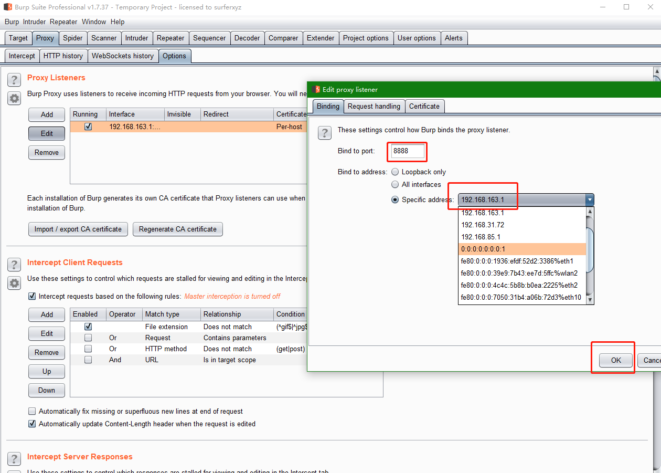Choose 192.168.85.1 from the address list
Viewport: 661px width, 473px height.
(522, 237)
